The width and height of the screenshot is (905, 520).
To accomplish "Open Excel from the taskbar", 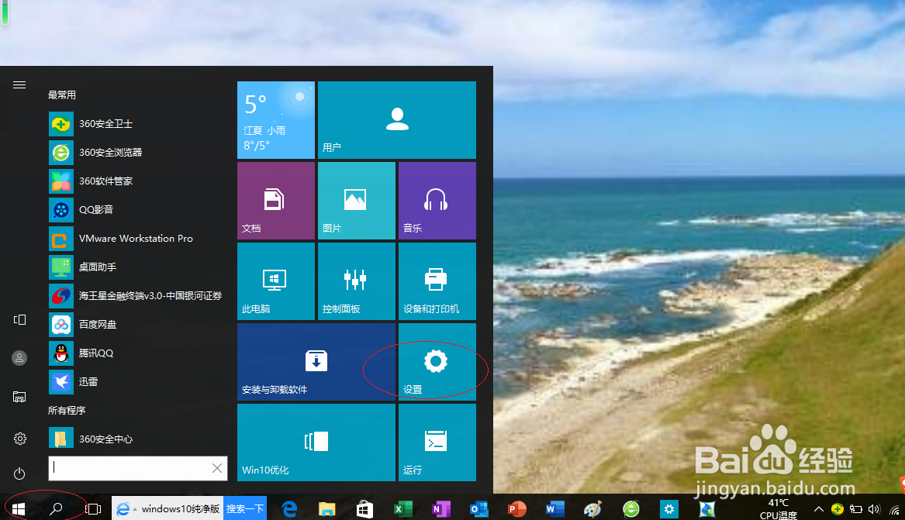I will click(x=402, y=508).
